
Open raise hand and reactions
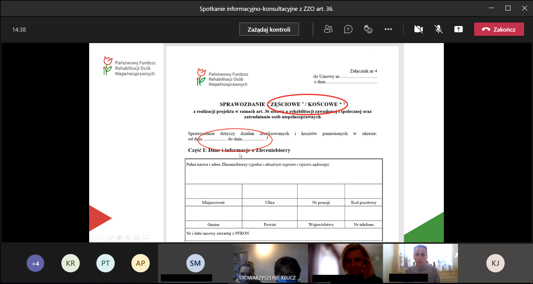368,29
